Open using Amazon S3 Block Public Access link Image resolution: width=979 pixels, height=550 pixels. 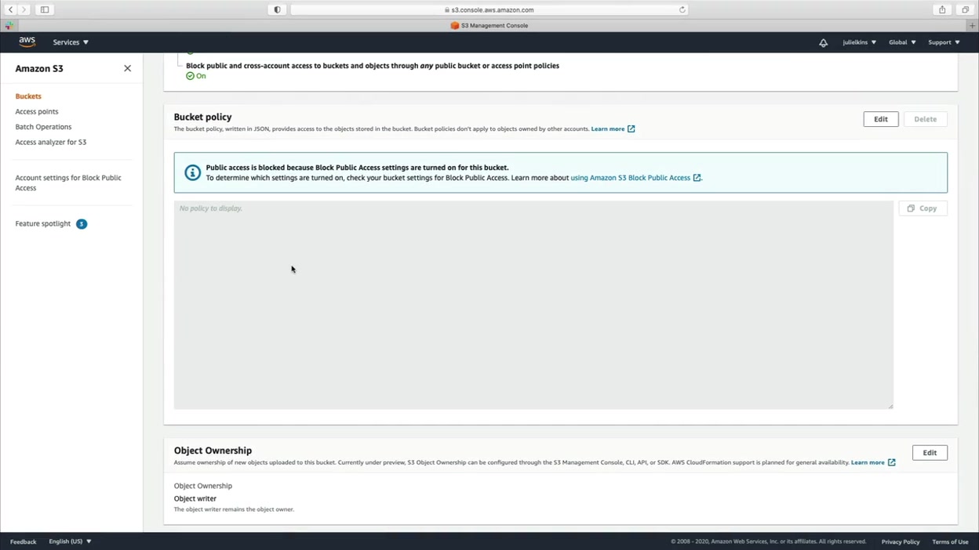click(x=631, y=178)
